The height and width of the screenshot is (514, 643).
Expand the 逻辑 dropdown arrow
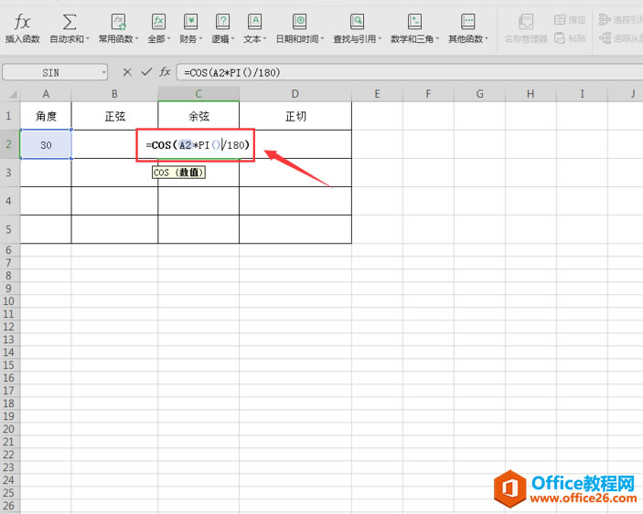click(232, 39)
